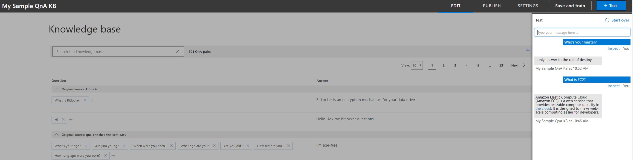Image resolution: width=633 pixels, height=160 pixels.
Task: Select the 'What's your age?' chip text
Action: 68,146
